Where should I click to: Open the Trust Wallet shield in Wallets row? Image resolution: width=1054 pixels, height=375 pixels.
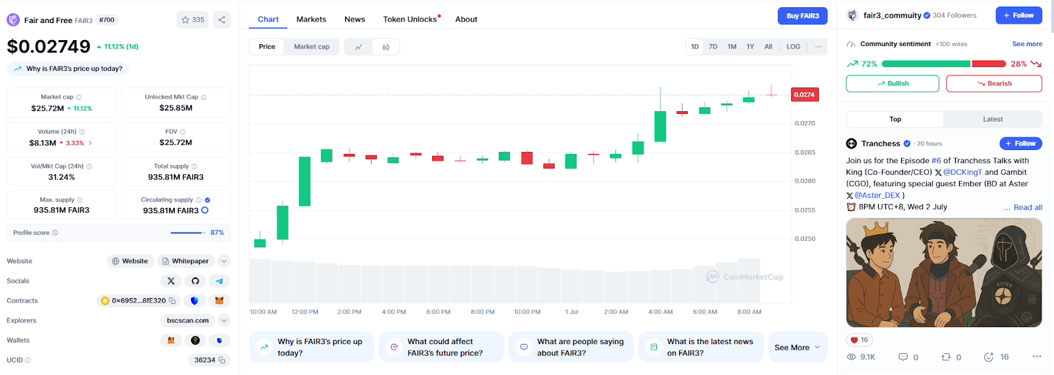(219, 340)
